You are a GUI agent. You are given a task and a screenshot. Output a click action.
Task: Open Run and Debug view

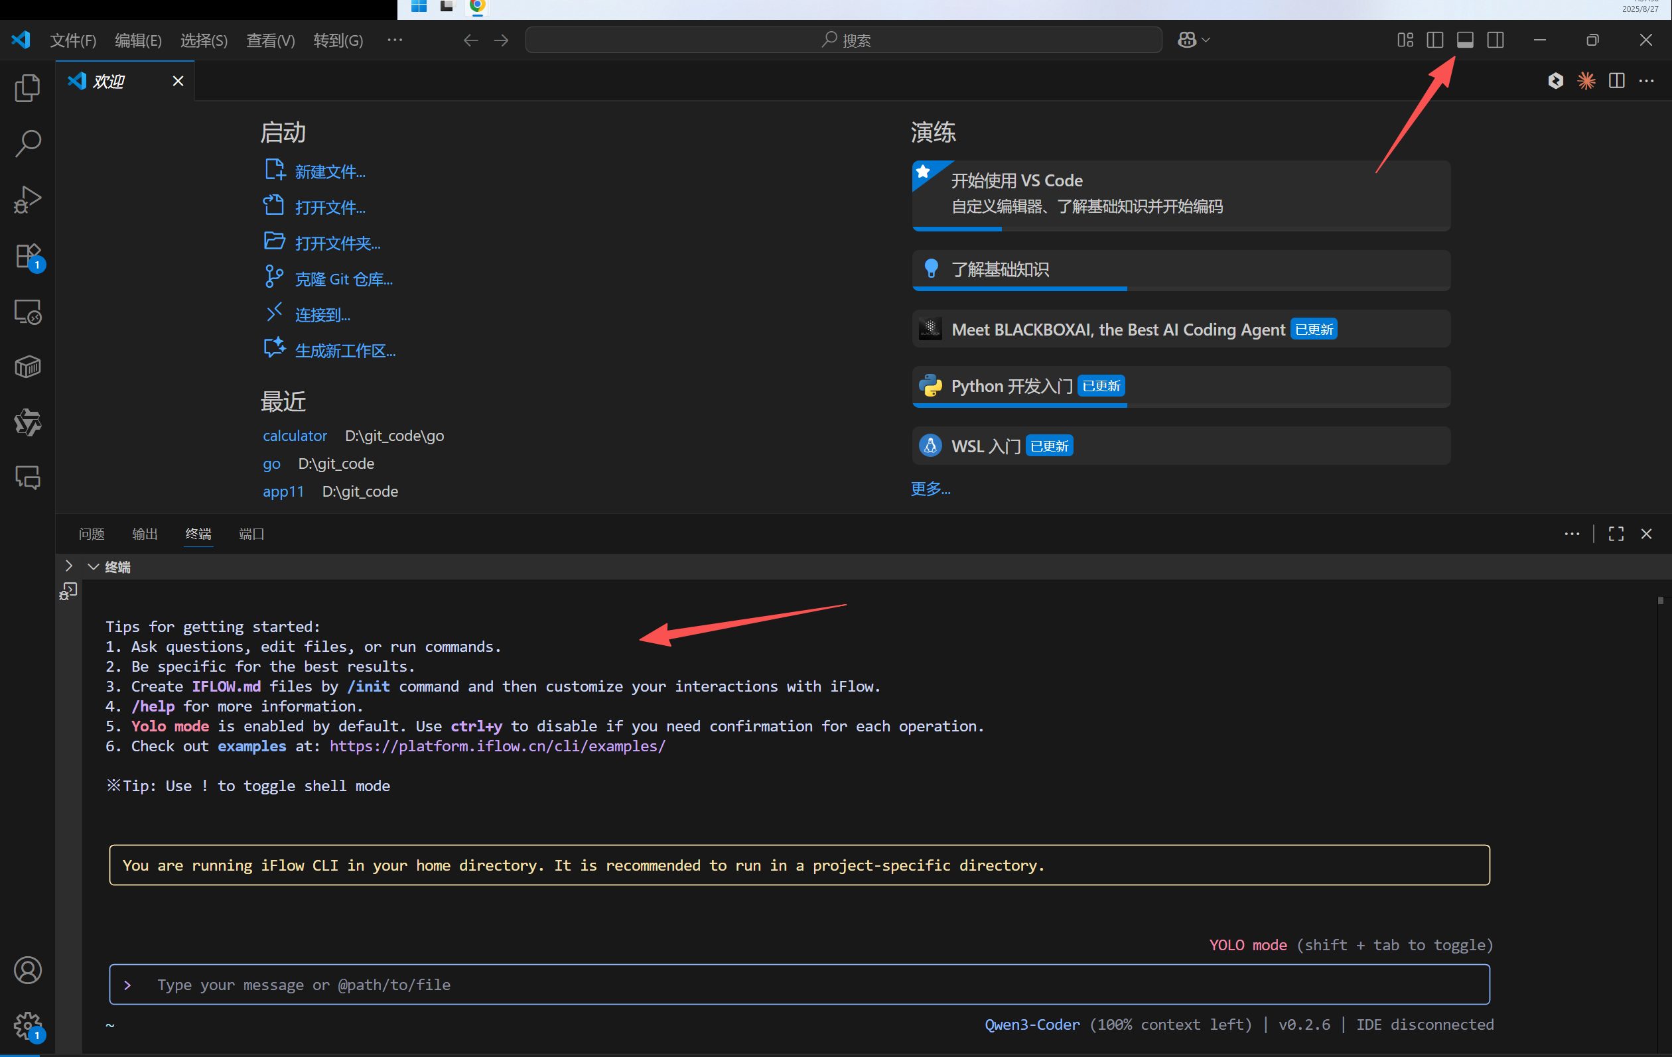coord(28,200)
